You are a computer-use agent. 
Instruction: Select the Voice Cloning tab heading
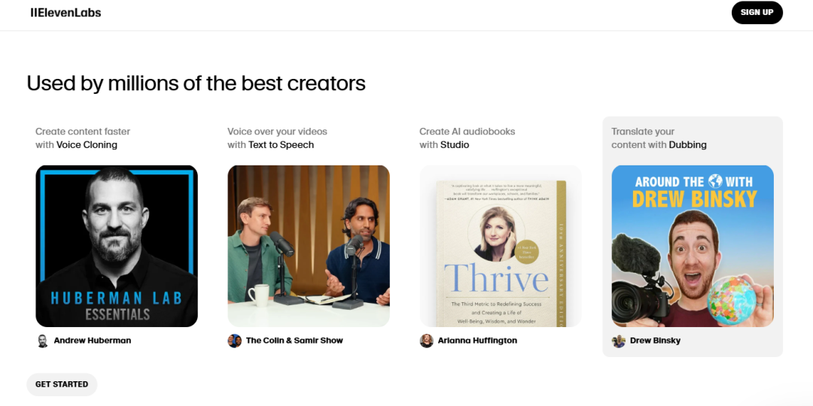click(83, 138)
